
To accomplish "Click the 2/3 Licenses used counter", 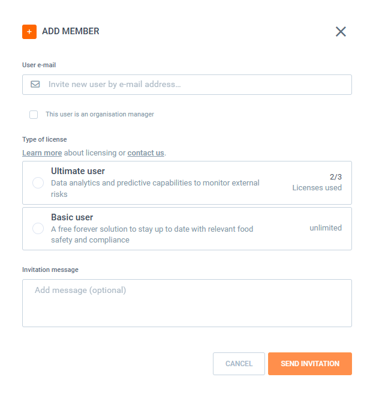I will [x=317, y=182].
